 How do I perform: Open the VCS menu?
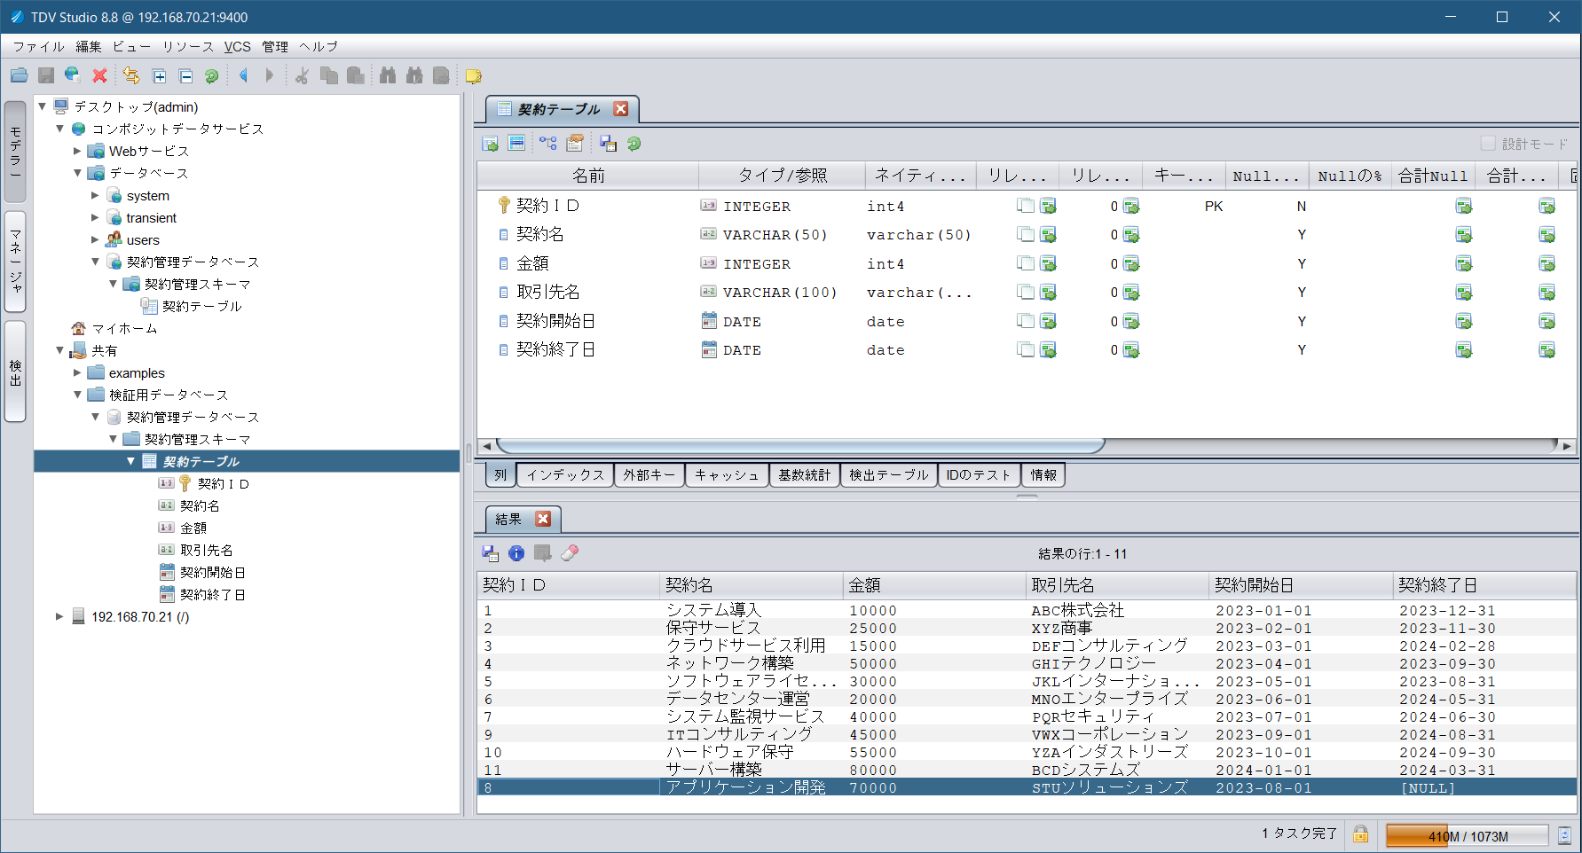pos(237,47)
